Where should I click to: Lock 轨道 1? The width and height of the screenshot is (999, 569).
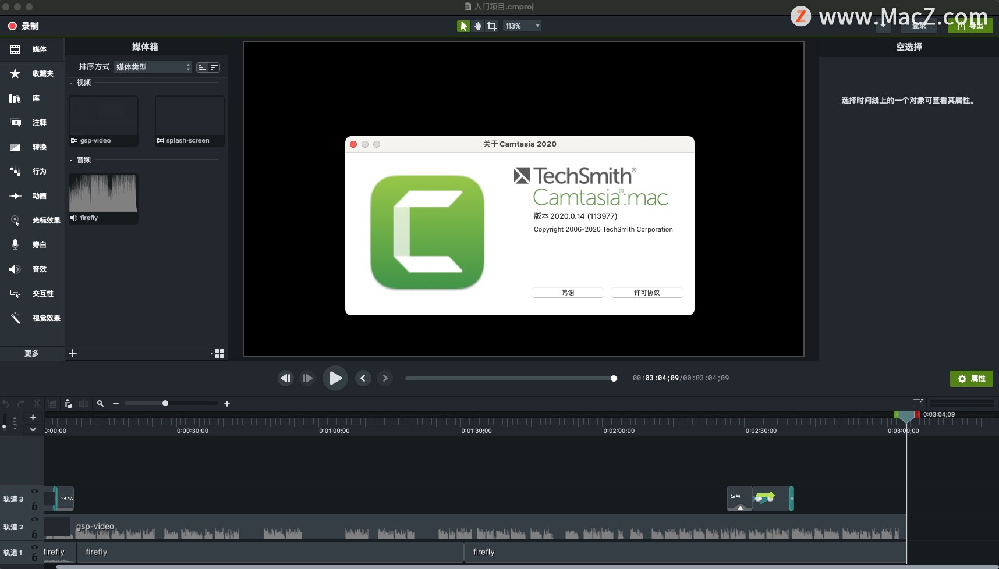coord(34,558)
